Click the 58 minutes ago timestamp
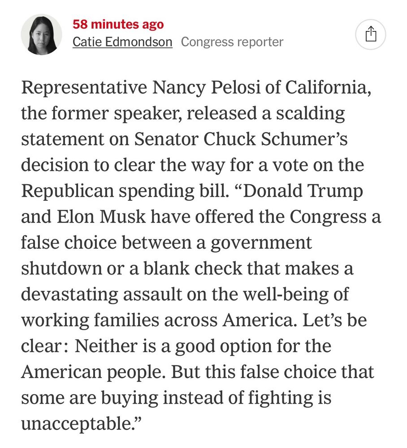The image size is (407, 448). [118, 24]
